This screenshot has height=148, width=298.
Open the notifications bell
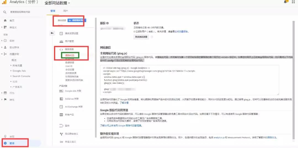coord(286,2)
